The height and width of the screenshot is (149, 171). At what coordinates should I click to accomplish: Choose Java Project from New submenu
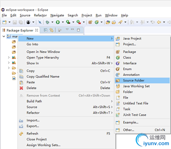pyautogui.click(x=142, y=39)
